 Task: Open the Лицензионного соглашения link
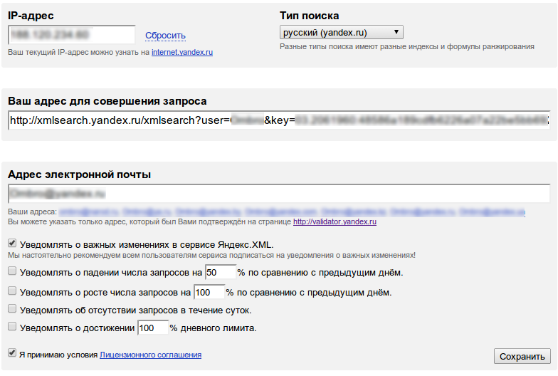click(x=151, y=355)
